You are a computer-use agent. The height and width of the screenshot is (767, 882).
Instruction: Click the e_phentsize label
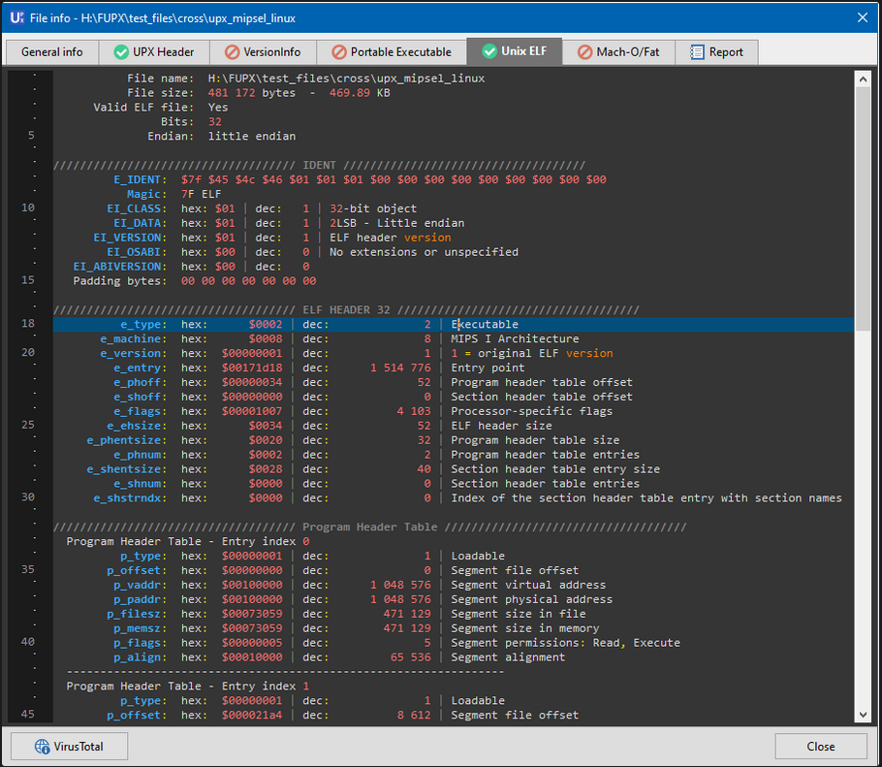pos(127,440)
